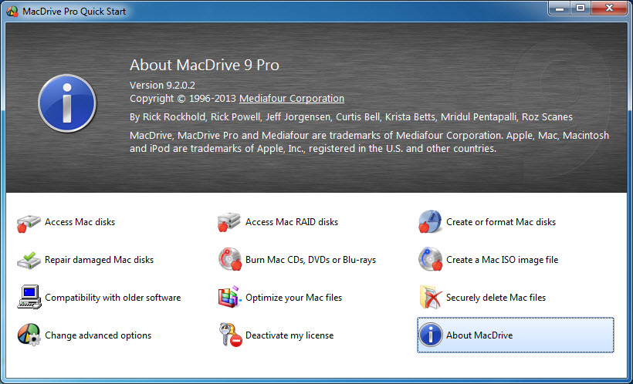Click the MacDrive app icon in title bar
The image size is (633, 384).
(x=12, y=11)
